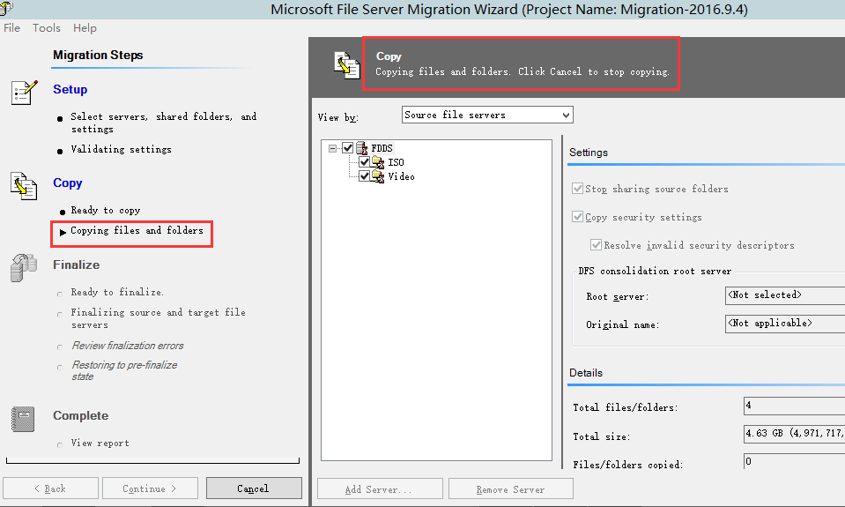
Task: Click the Add Server button
Action: pyautogui.click(x=380, y=489)
